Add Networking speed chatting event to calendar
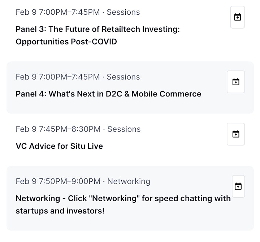Viewport: 260px width, 242px height. 238,186
